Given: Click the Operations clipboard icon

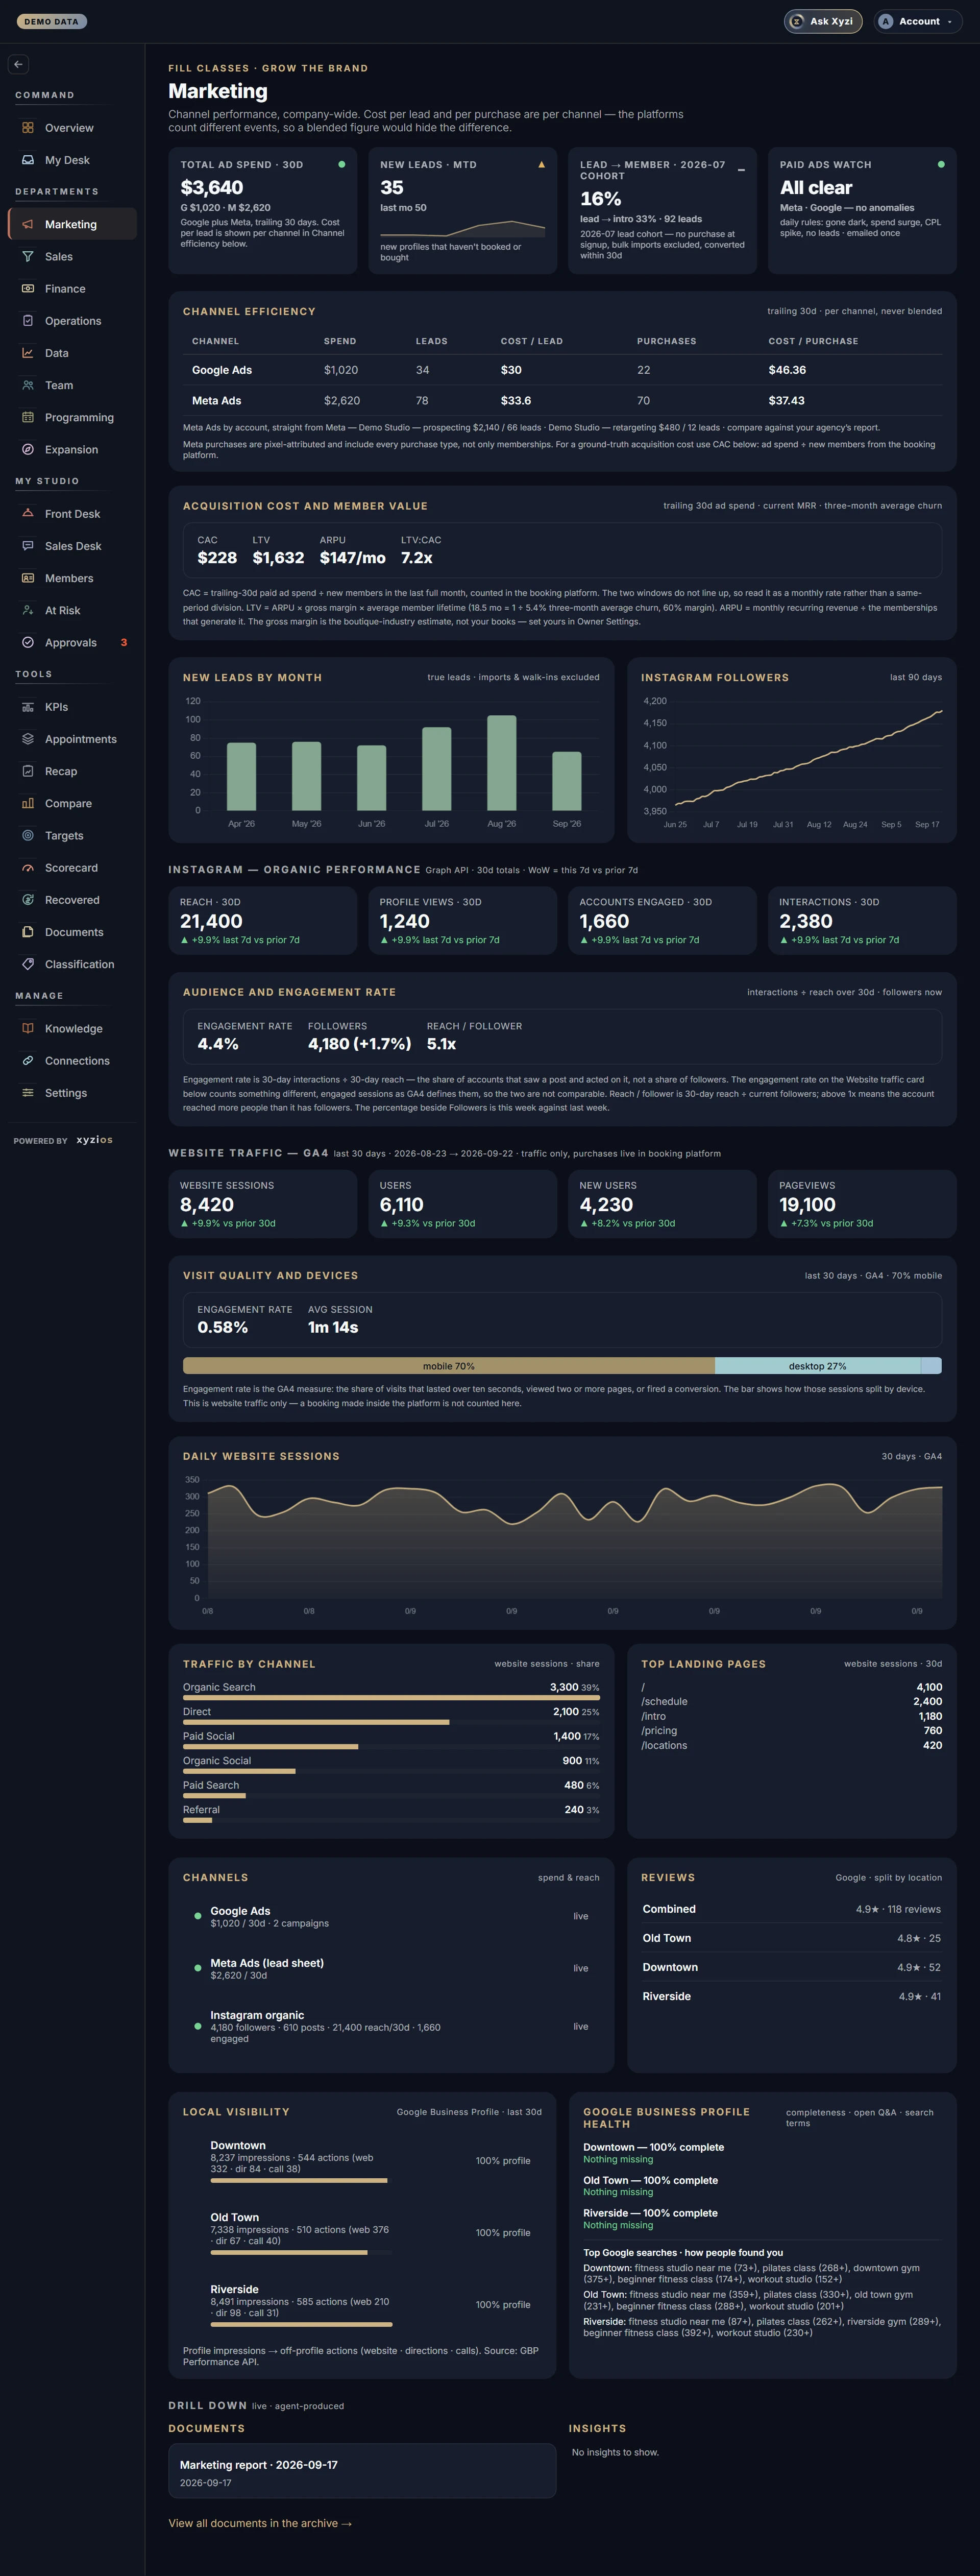Looking at the screenshot, I should click(x=28, y=321).
